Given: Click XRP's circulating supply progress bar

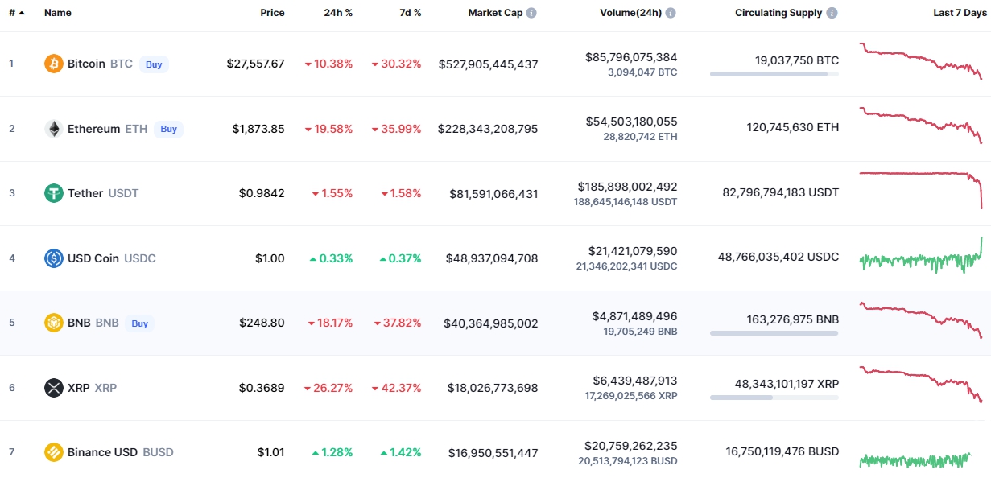Looking at the screenshot, I should (x=774, y=398).
